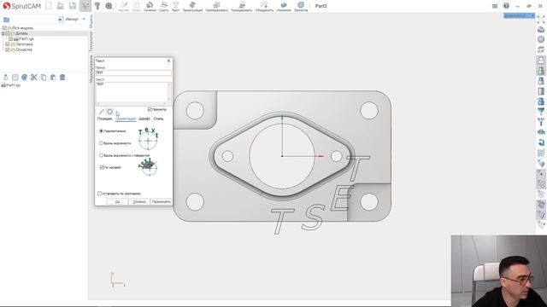Click the Группа input field in text dialog

click(x=133, y=72)
